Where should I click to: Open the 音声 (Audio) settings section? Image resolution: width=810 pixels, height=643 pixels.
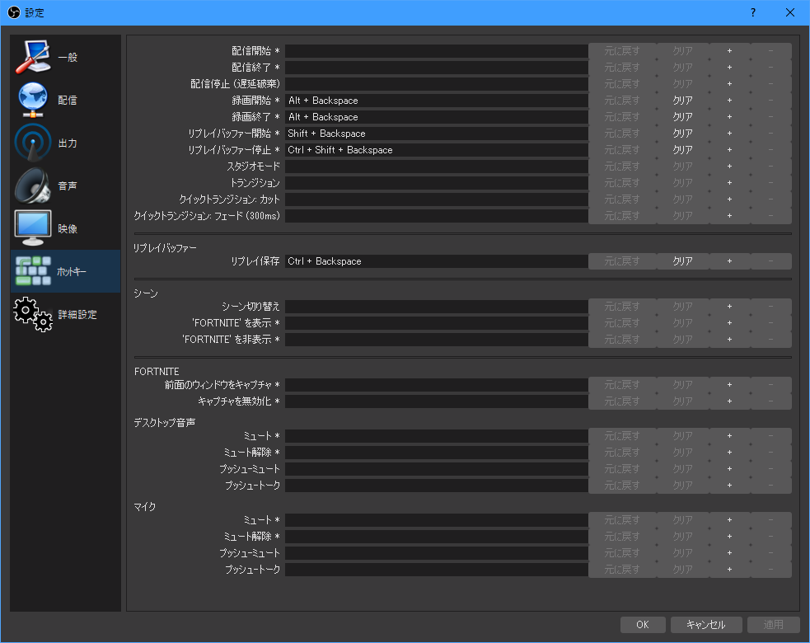65,185
